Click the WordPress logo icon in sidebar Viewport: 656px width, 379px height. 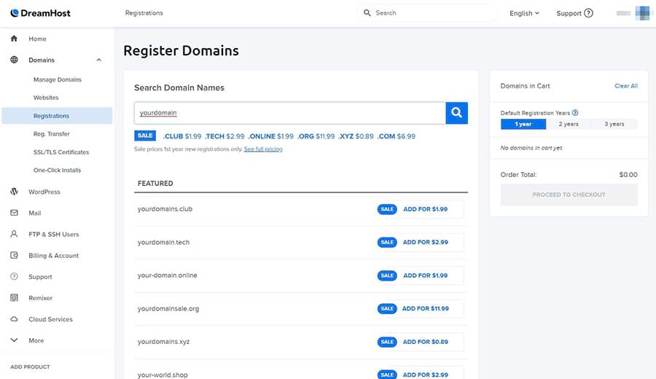point(14,192)
